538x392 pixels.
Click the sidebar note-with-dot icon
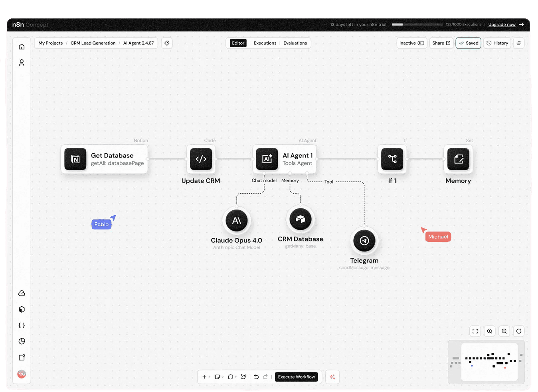[x=22, y=357]
